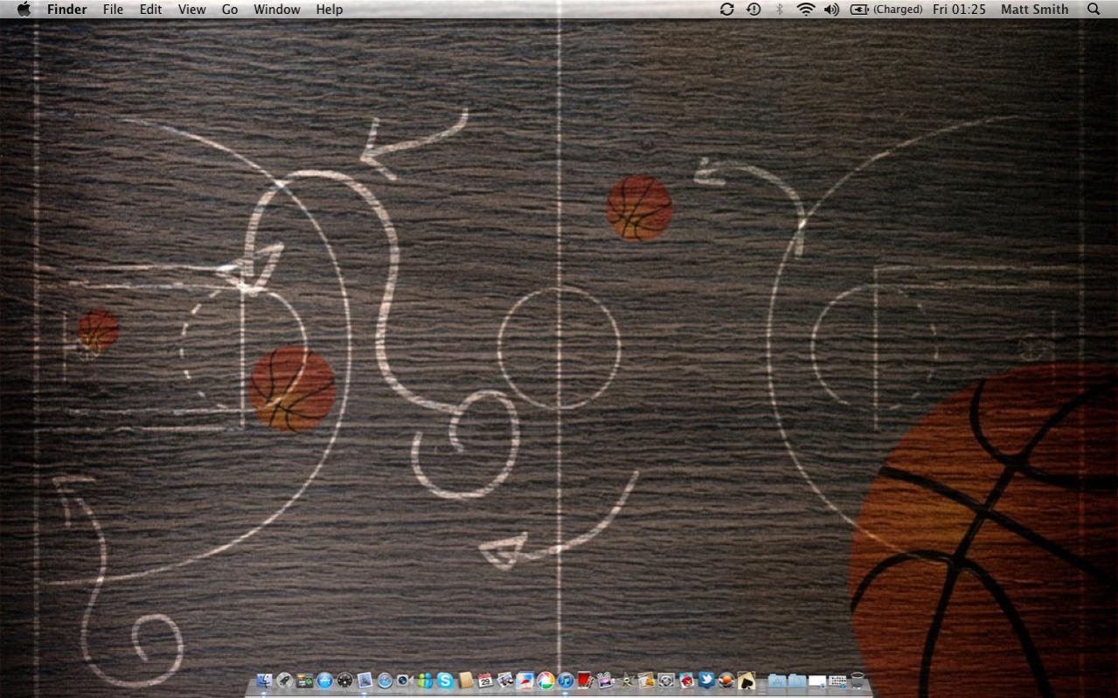
Task: Open the spade card game in Dock
Action: pos(746,681)
